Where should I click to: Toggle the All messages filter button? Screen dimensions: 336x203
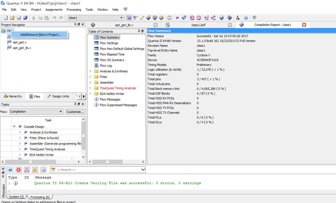coord(10,170)
